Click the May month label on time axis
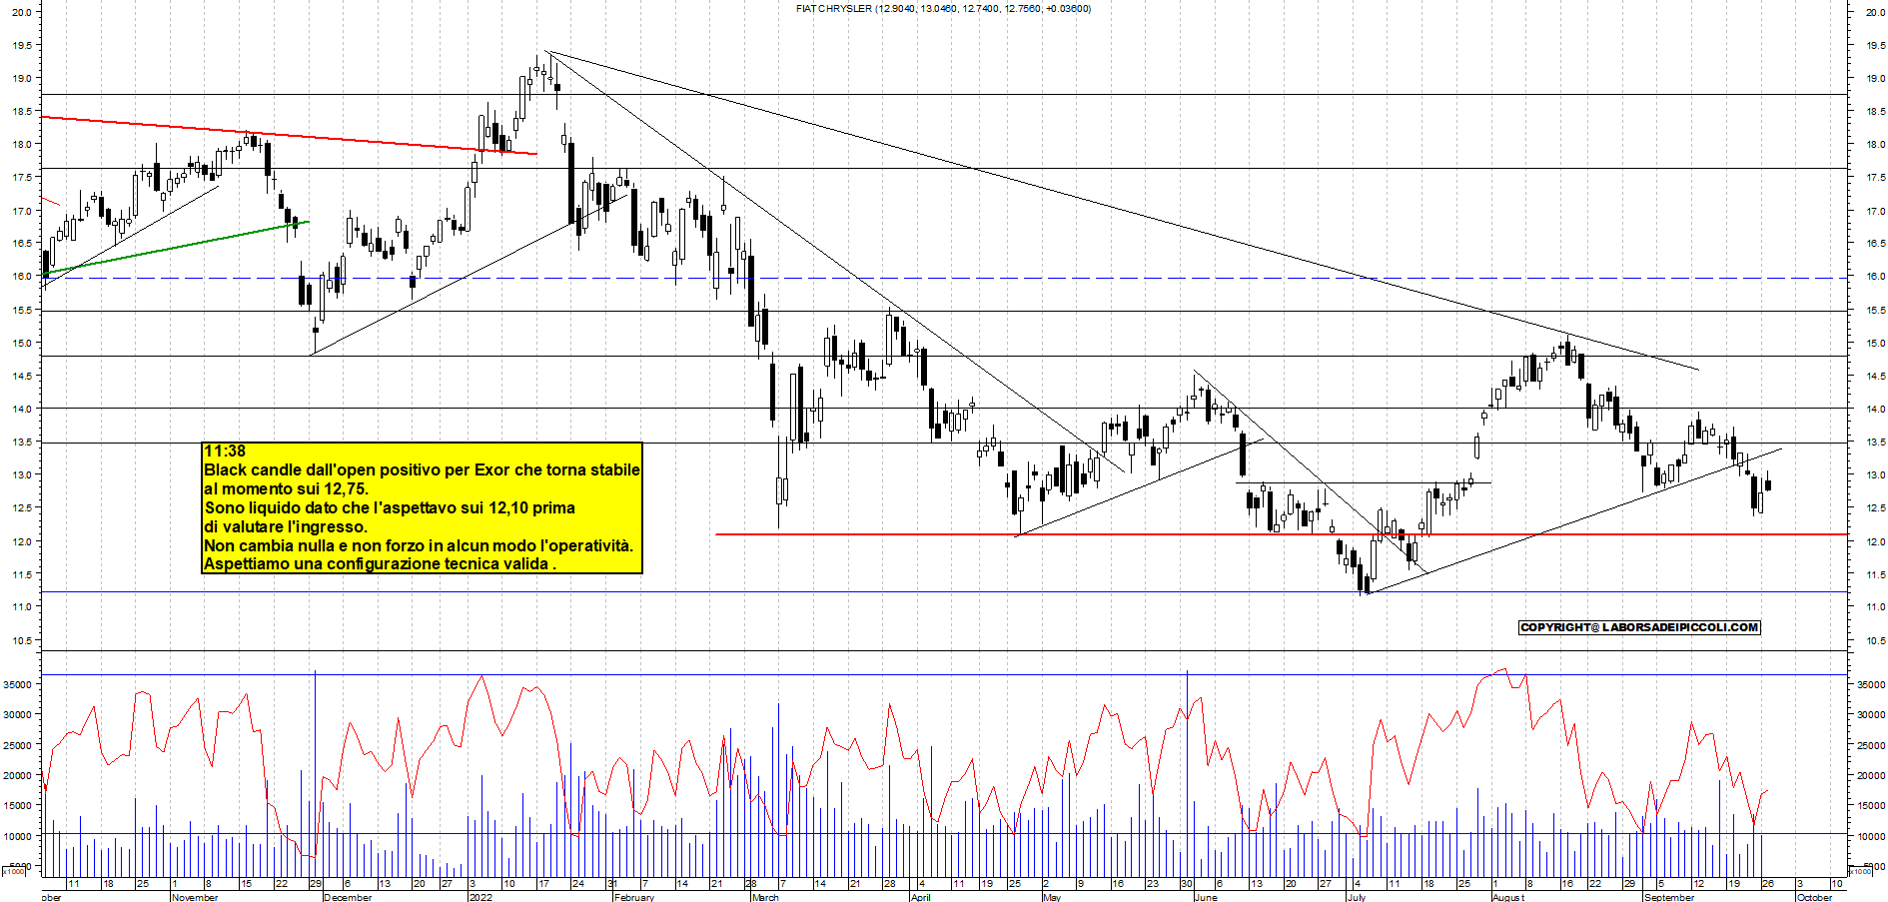This screenshot has width=1888, height=902. pyautogui.click(x=1051, y=897)
